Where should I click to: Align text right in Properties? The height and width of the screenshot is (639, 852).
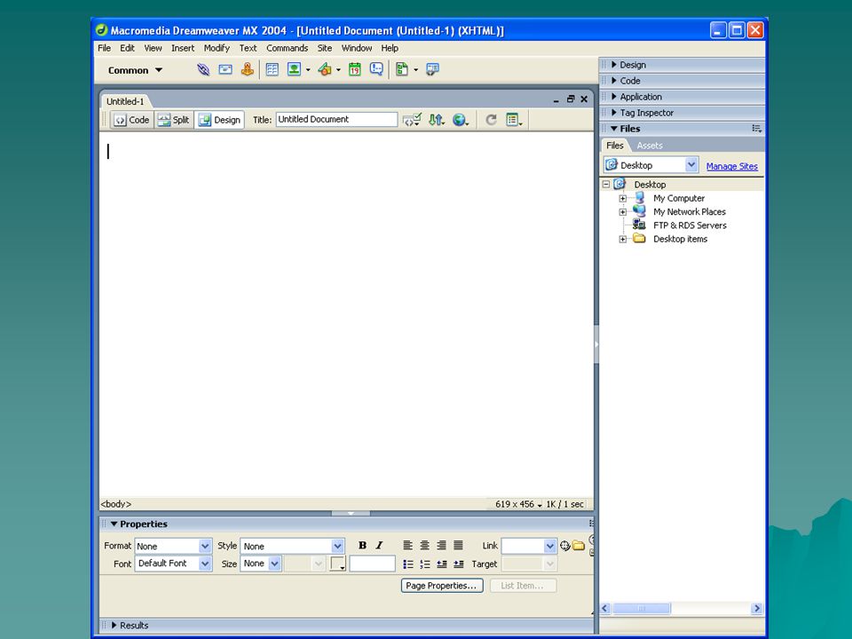pos(441,545)
